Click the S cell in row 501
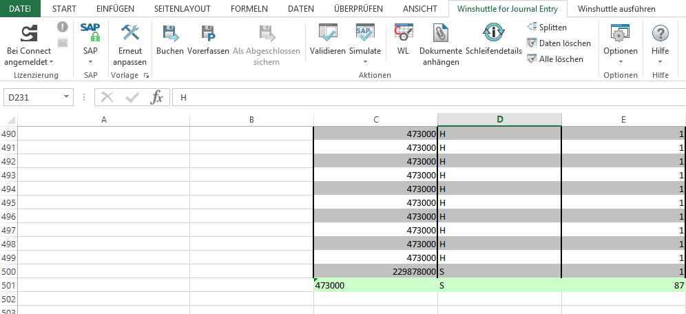This screenshot has width=686, height=314. click(x=499, y=285)
